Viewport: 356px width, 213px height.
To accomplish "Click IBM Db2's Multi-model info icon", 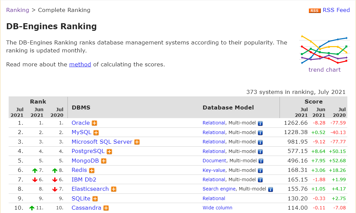I will coord(261,179).
